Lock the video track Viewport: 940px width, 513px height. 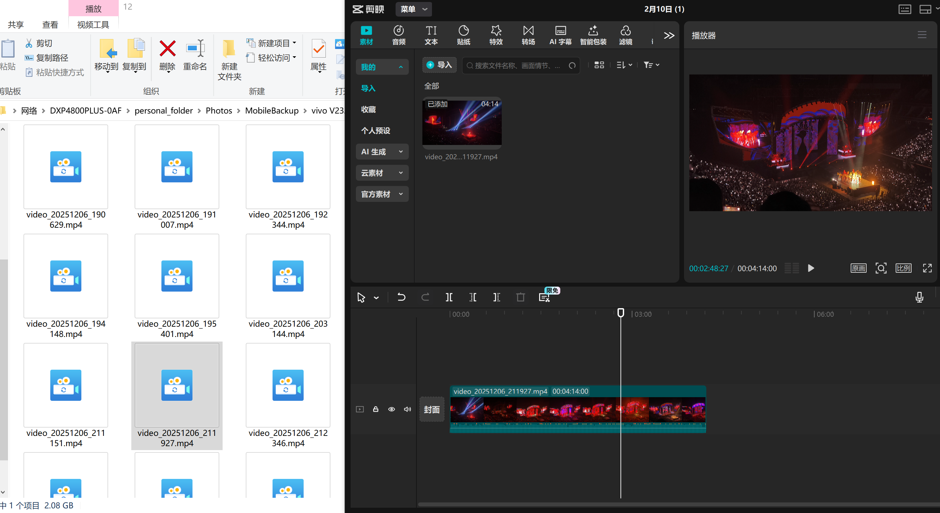click(x=375, y=409)
